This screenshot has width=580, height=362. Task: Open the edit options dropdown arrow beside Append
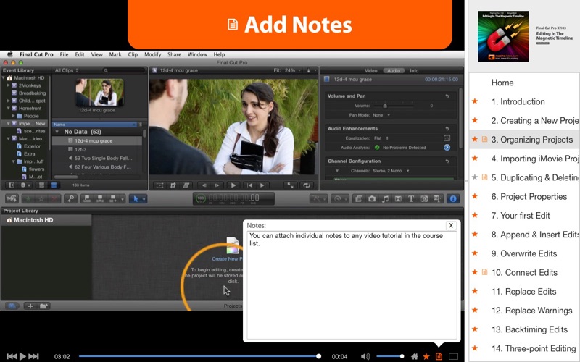(123, 198)
